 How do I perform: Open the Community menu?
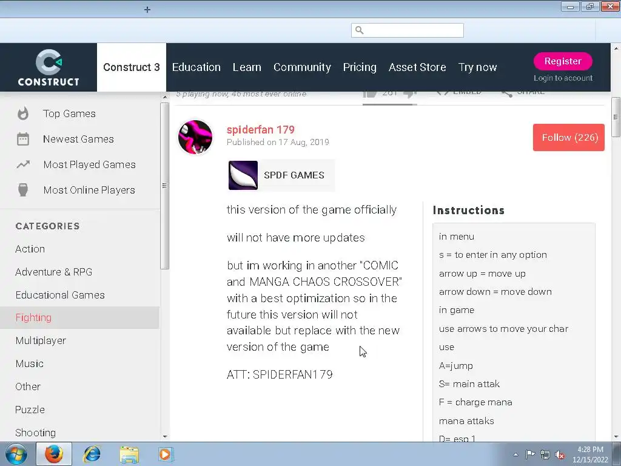[x=302, y=67]
